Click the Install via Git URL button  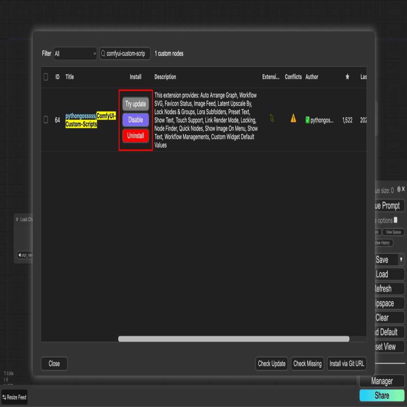pos(347,364)
